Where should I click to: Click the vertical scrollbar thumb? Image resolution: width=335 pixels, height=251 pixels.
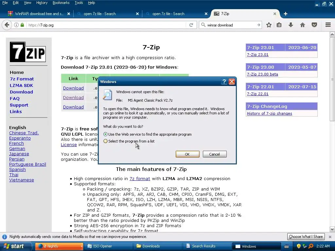332,79
